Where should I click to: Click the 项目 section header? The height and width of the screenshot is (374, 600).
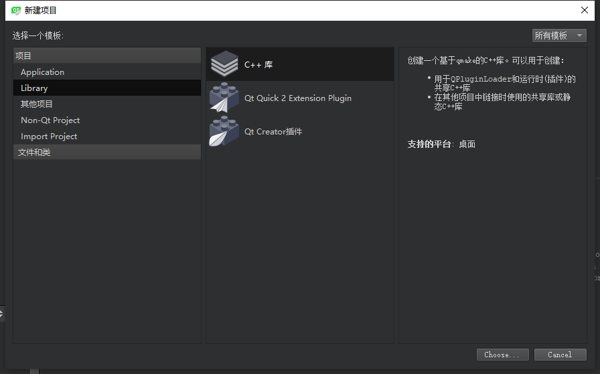(x=106, y=56)
